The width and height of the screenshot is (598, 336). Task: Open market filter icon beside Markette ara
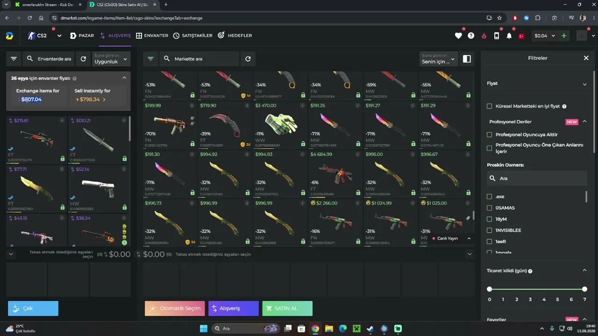point(150,59)
